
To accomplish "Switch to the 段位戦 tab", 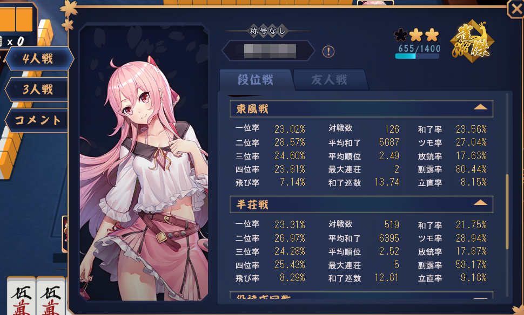I will [x=256, y=80].
